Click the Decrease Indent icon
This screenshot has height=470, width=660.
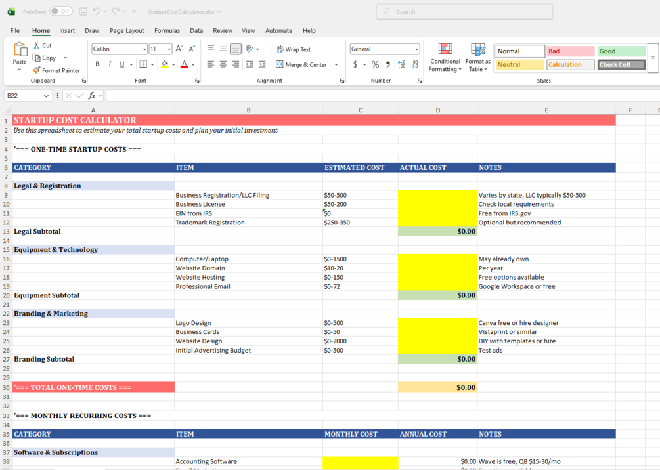(x=250, y=64)
